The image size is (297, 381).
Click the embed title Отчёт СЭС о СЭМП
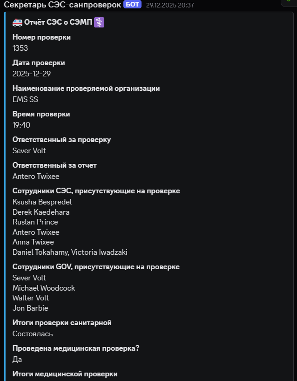[58, 22]
